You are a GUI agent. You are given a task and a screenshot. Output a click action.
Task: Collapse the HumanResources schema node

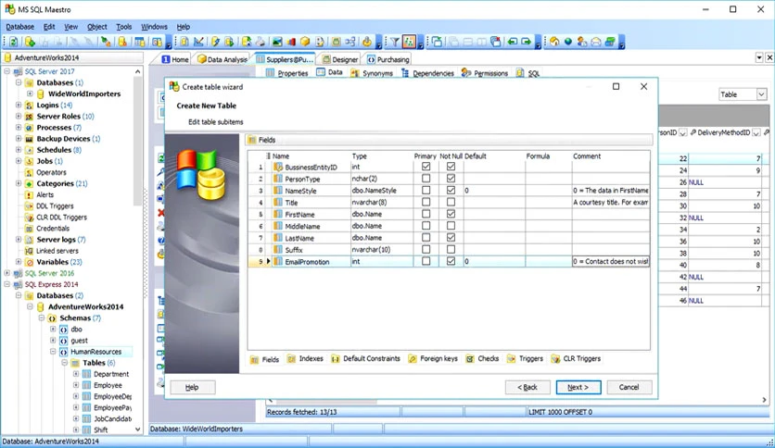tap(53, 352)
